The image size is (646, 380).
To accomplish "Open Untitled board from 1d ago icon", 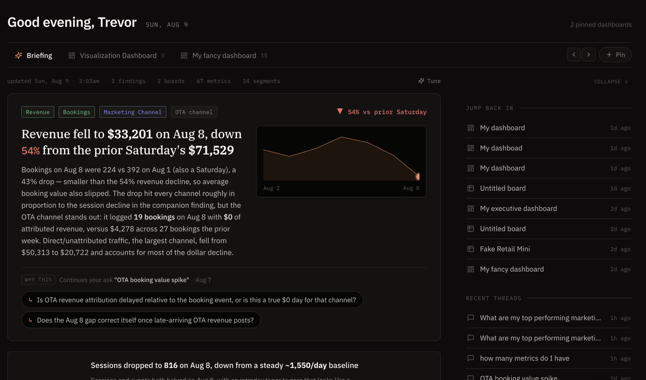I will point(471,188).
